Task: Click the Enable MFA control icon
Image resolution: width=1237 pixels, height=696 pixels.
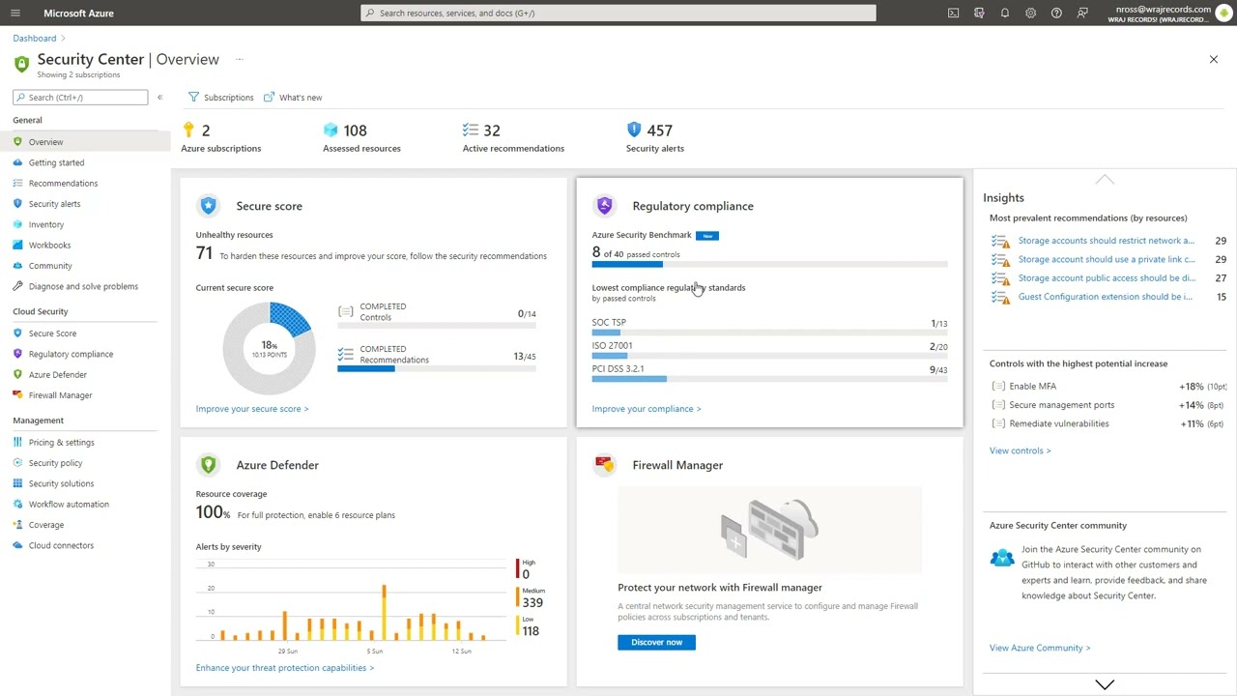Action: (x=997, y=387)
